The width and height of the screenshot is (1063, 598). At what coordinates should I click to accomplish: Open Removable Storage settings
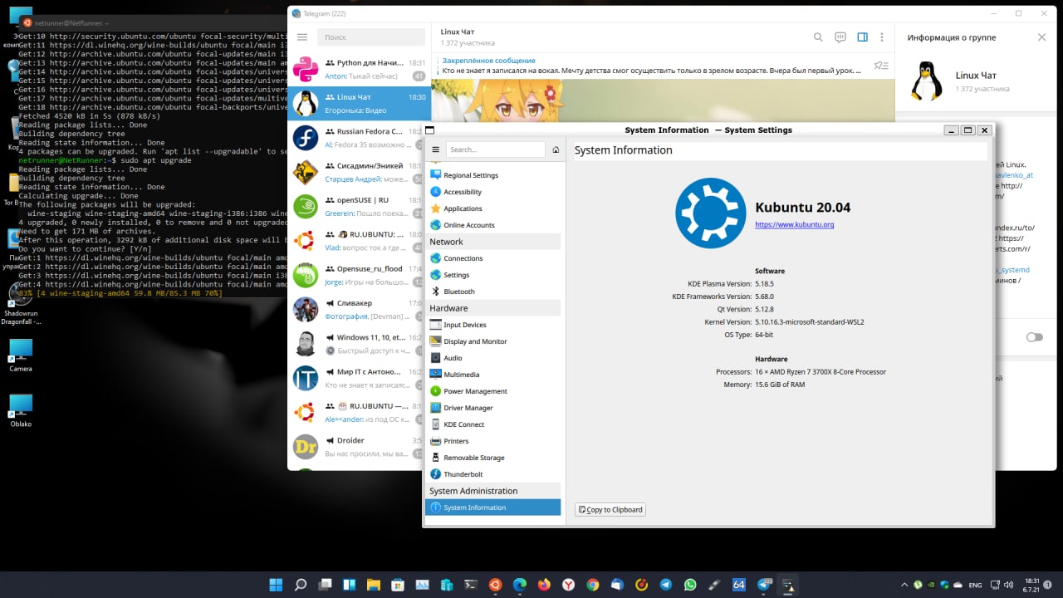pyautogui.click(x=493, y=458)
